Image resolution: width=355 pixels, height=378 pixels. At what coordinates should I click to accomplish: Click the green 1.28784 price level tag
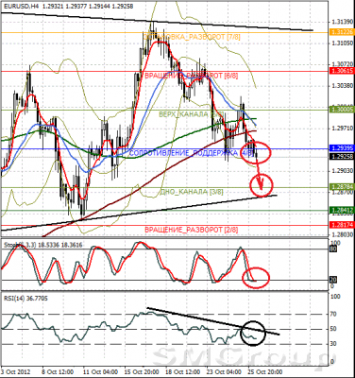342,187
